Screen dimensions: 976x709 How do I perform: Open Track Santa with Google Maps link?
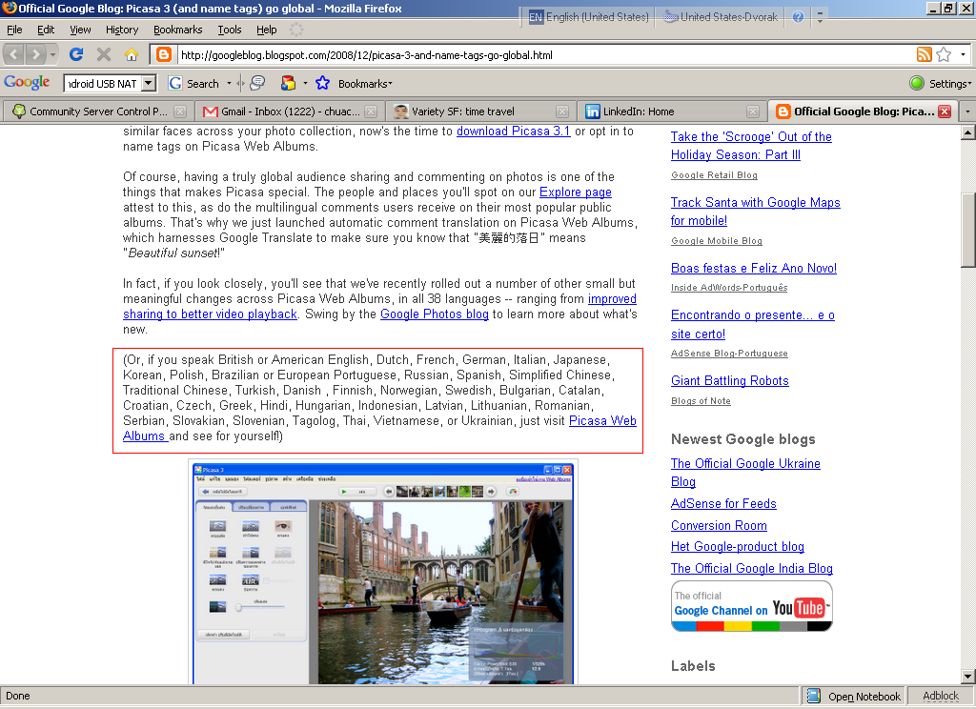pos(756,211)
